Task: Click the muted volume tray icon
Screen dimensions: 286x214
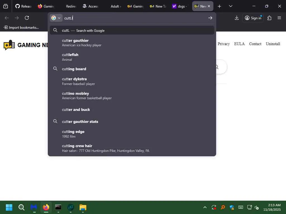Action: pyautogui.click(x=257, y=207)
